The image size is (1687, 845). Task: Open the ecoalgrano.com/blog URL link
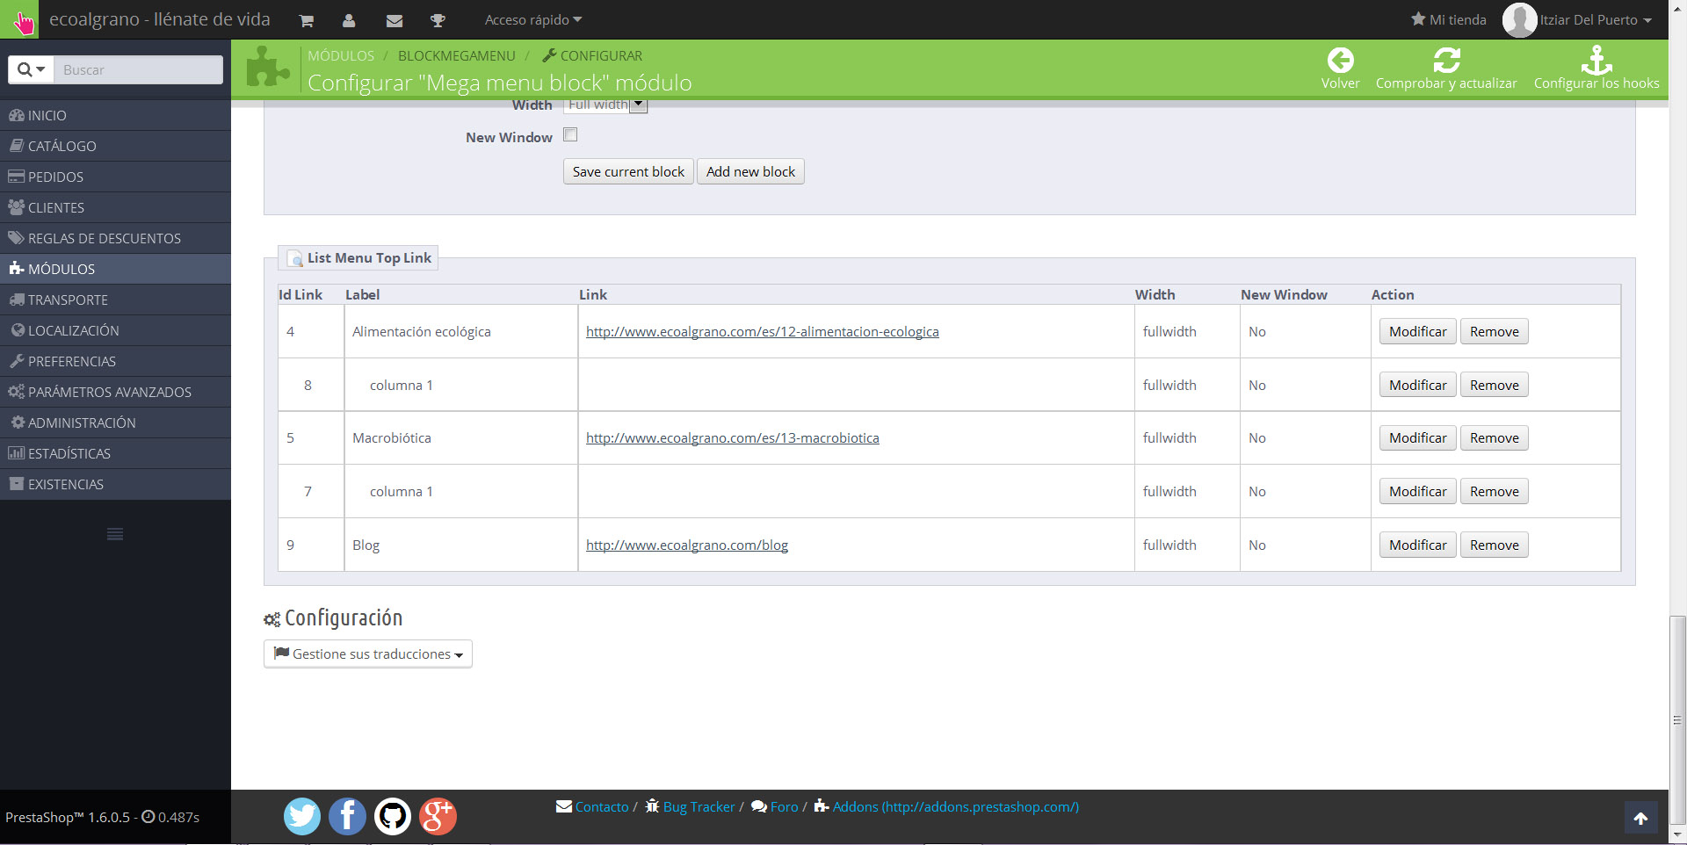(x=686, y=545)
